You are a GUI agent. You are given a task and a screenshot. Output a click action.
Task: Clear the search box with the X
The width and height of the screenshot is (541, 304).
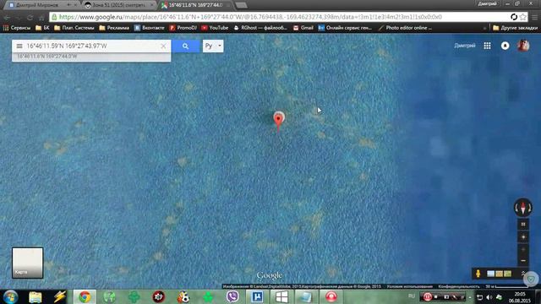(x=163, y=46)
